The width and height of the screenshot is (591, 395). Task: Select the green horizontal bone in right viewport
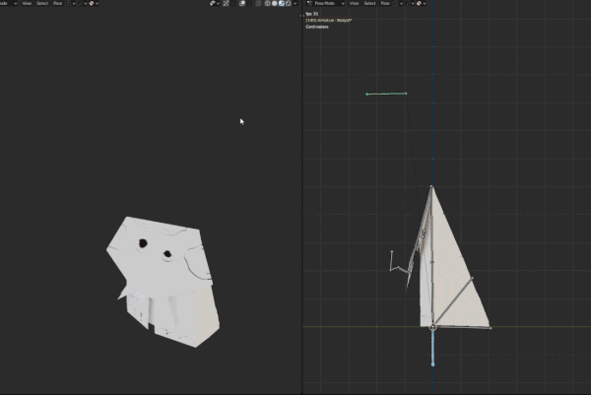[x=386, y=94]
